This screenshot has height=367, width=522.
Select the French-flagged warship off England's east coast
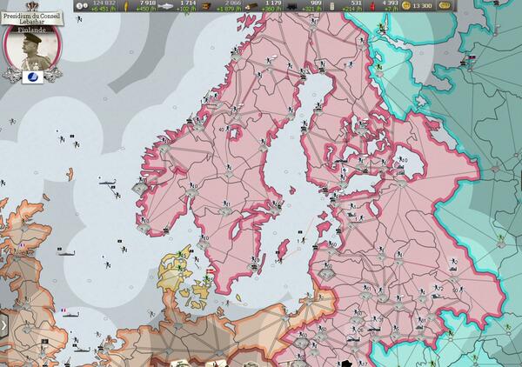pos(70,313)
